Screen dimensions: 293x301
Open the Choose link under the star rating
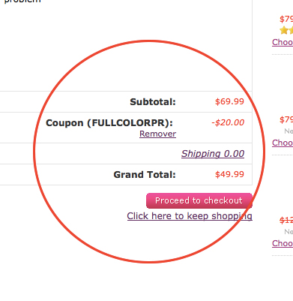tap(283, 42)
